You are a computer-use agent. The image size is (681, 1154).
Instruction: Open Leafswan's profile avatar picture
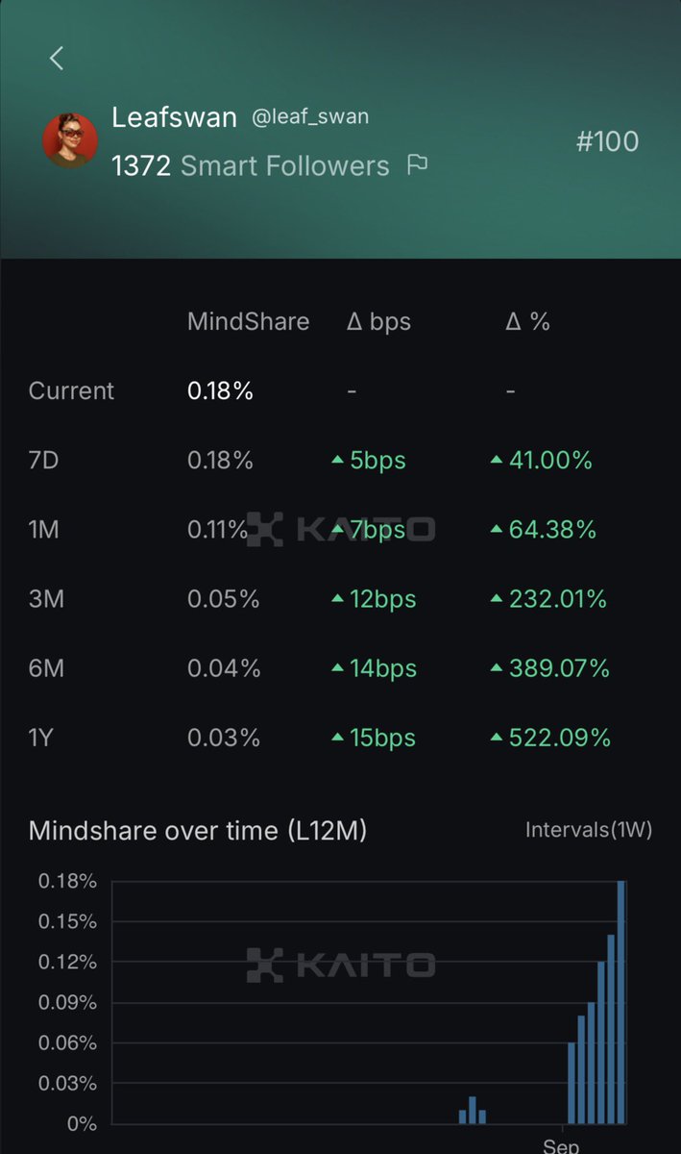point(70,140)
